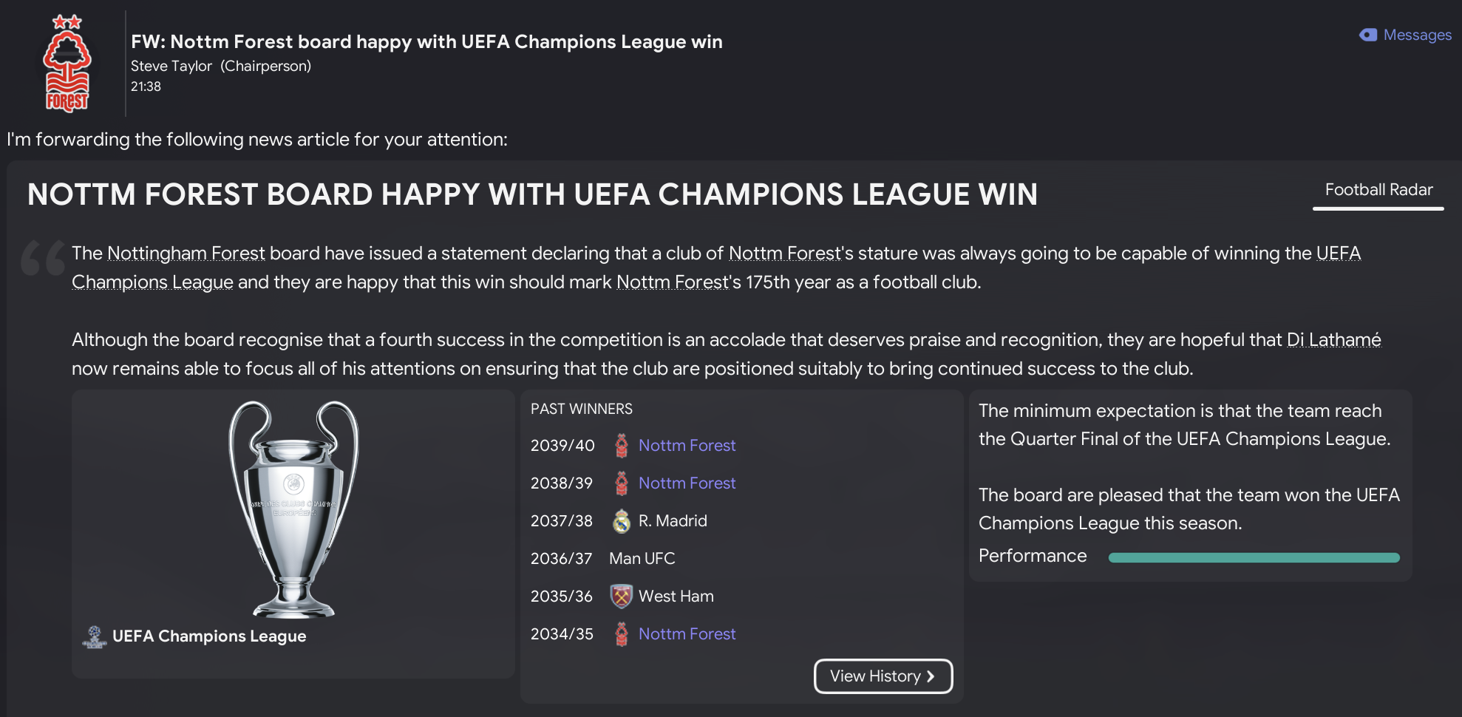This screenshot has width=1462, height=717.
Task: Click the R. Madrid crest beside 2037/38
Action: [x=622, y=521]
